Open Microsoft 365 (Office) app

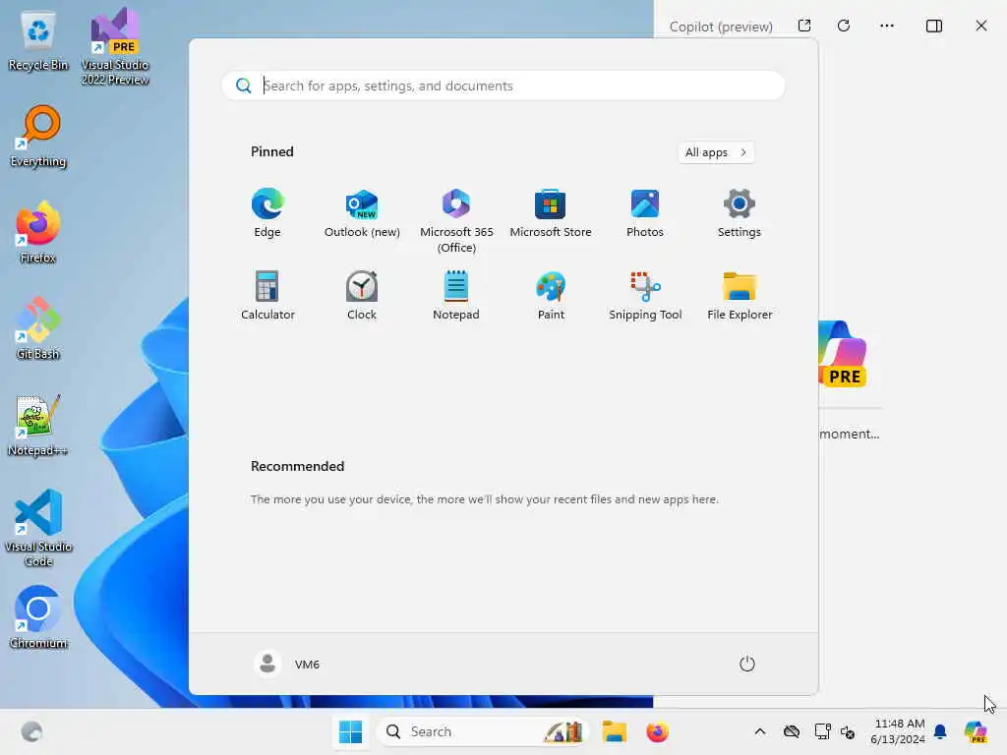[456, 221]
